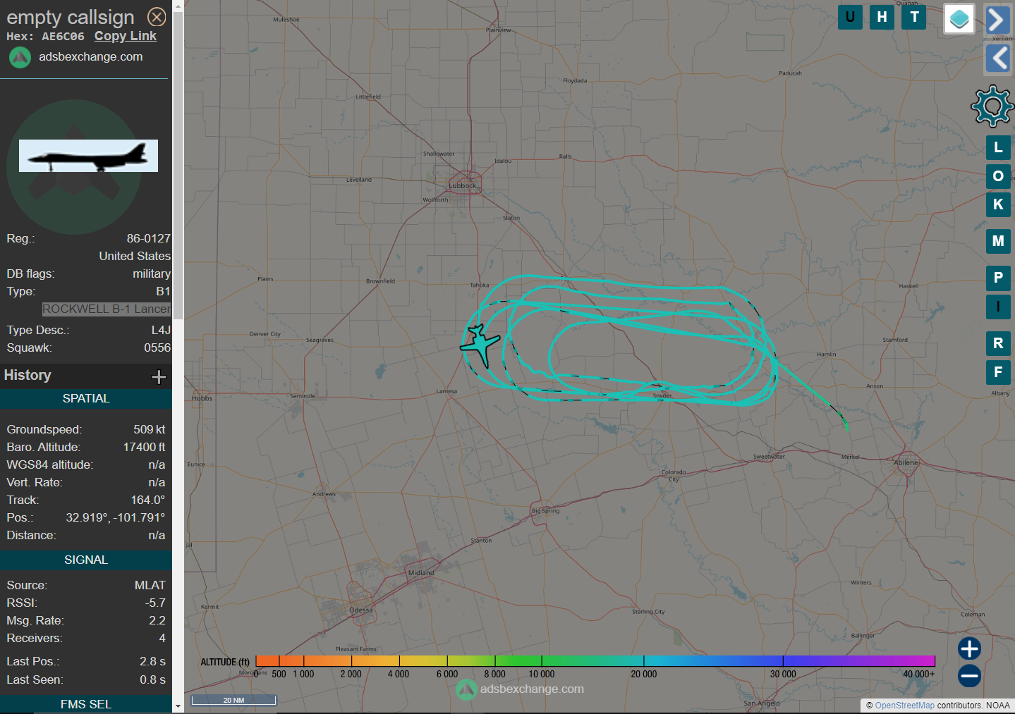This screenshot has height=714, width=1015.
Task: Toggle the I map button
Action: tap(998, 307)
